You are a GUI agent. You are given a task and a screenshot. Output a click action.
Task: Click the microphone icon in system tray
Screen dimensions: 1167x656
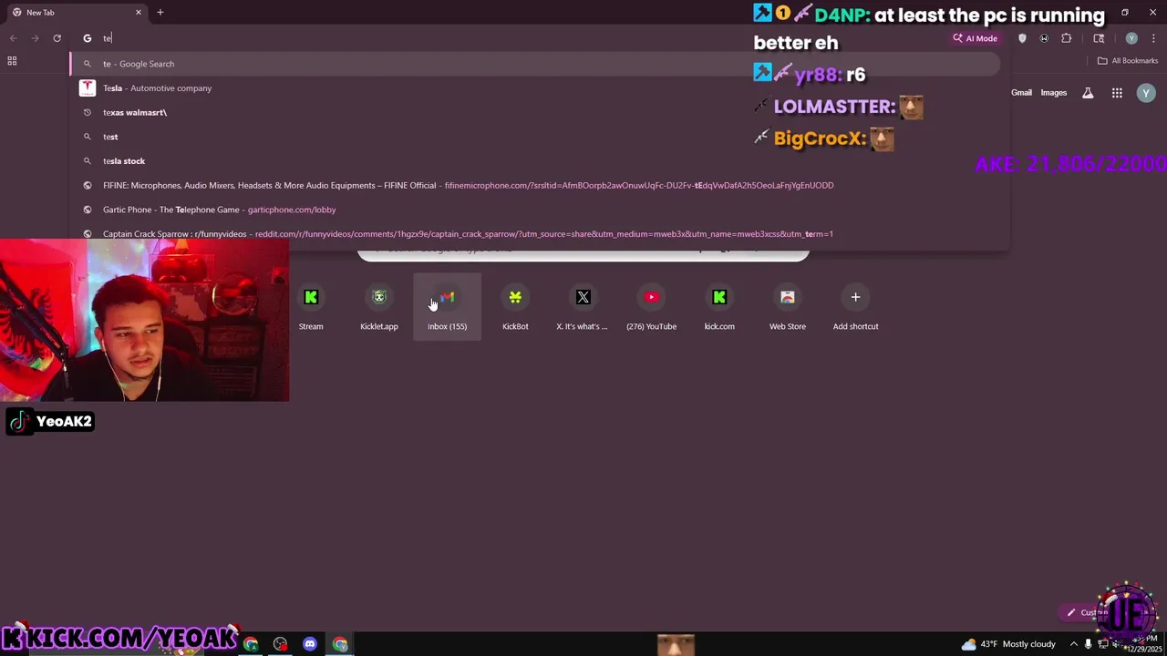tap(1088, 644)
